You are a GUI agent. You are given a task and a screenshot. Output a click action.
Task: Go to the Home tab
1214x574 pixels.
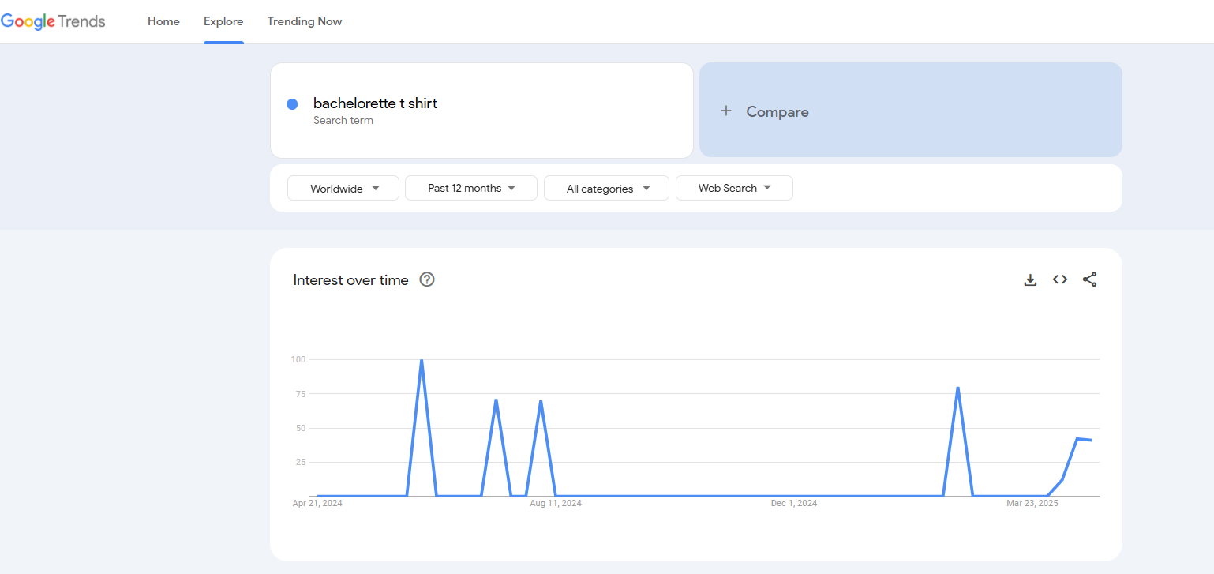click(x=163, y=21)
